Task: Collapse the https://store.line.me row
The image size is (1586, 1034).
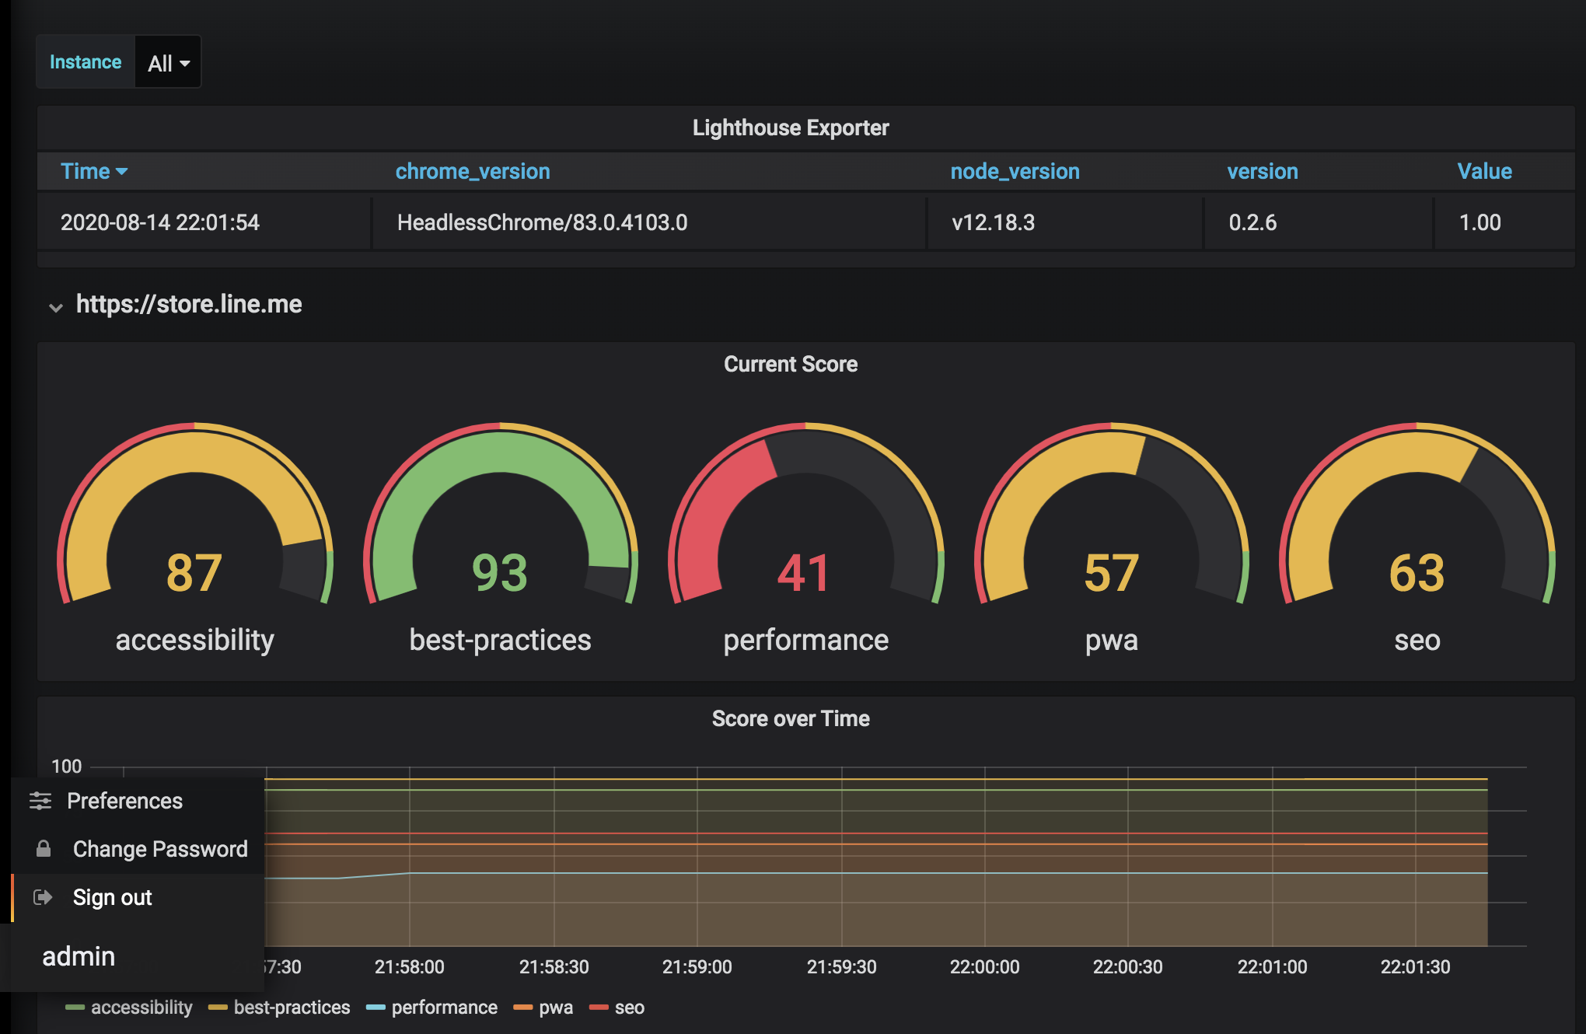Action: pos(56,306)
